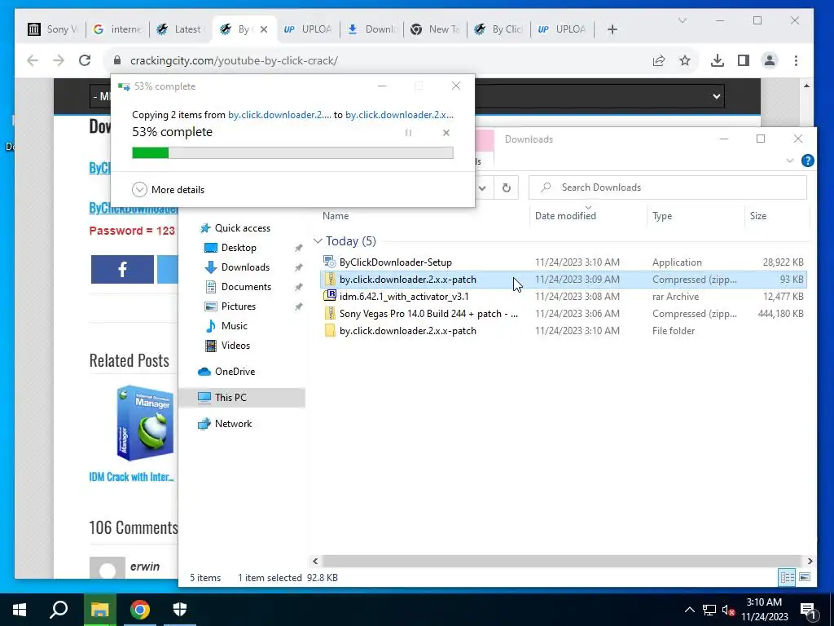The width and height of the screenshot is (834, 626).
Task: Open Quick access in the navigation pane
Action: tap(243, 228)
